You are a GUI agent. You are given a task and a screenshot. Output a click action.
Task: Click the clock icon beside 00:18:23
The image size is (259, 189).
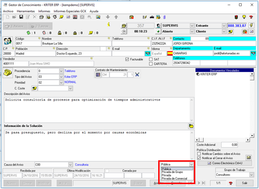[x=124, y=31]
